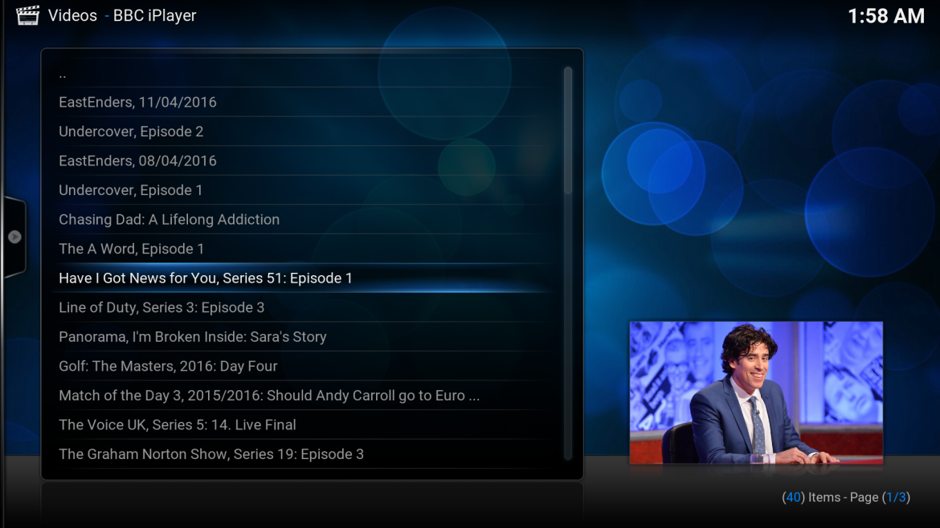Screen dimensions: 940x528
Task: Open Undercover, Episode 1
Action: coord(303,190)
